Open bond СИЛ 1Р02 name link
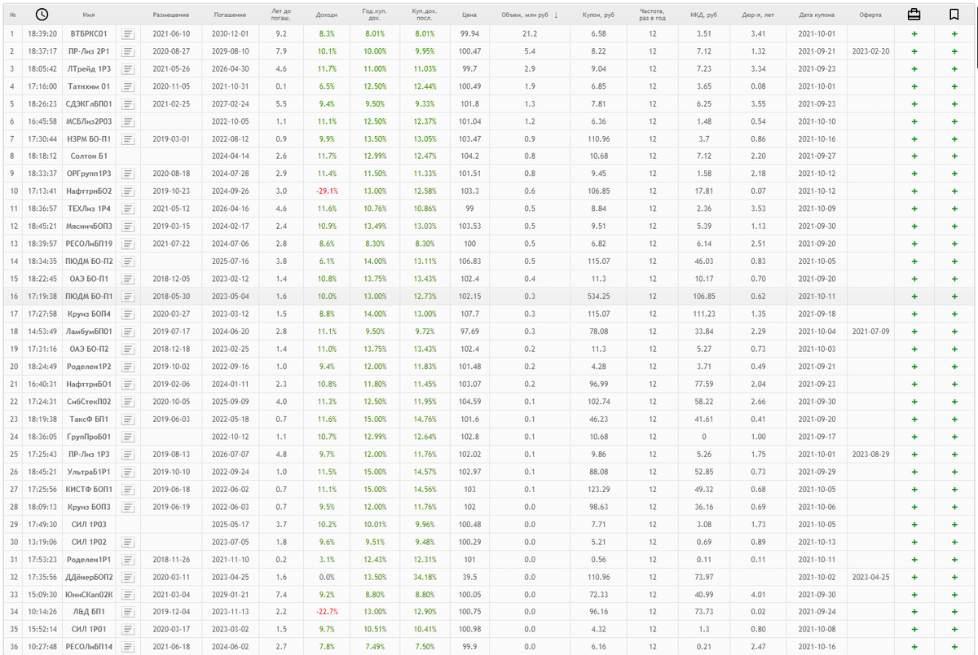Screen dimensions: 978x655 (88, 541)
